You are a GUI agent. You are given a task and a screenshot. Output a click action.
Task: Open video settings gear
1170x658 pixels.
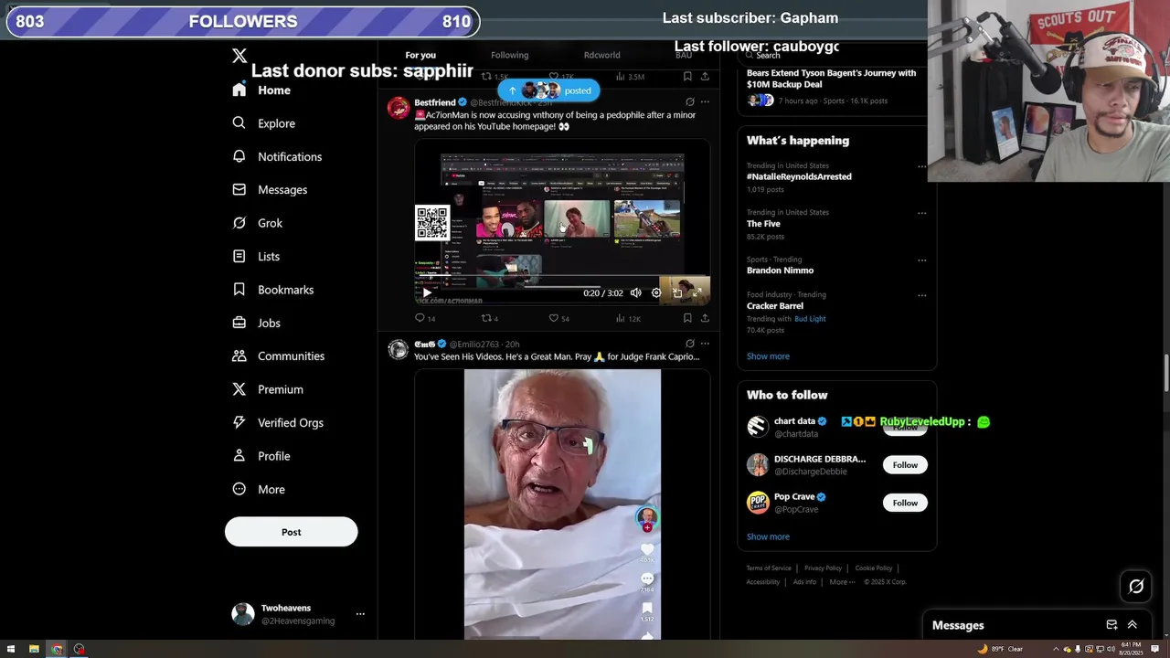point(656,293)
